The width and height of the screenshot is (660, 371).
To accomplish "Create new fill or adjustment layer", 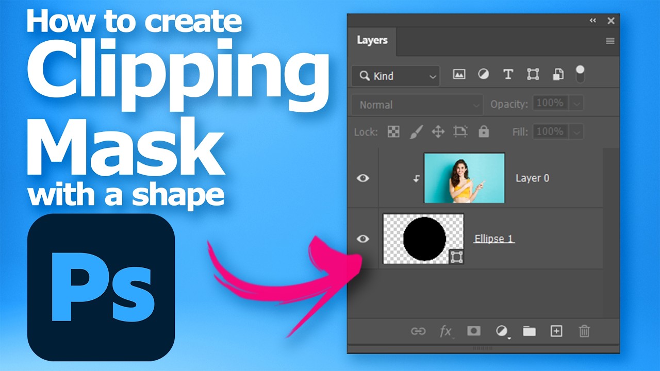I will (502, 331).
